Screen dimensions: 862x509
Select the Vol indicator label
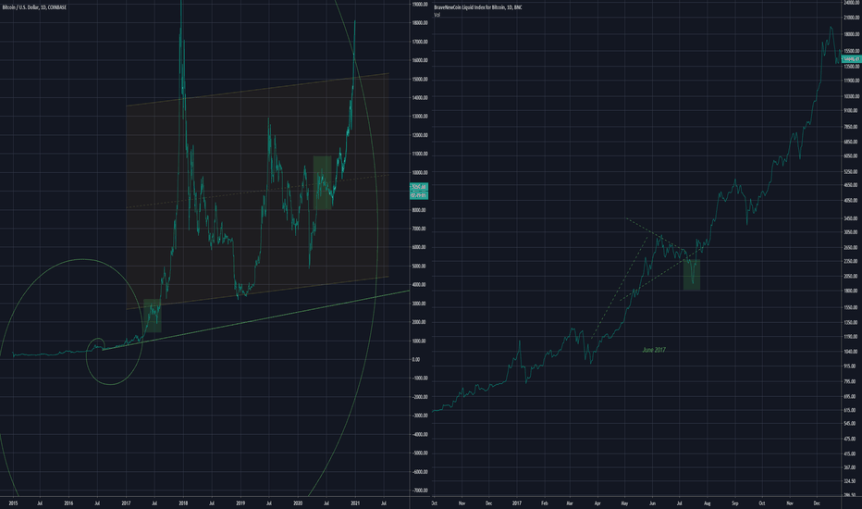point(437,15)
